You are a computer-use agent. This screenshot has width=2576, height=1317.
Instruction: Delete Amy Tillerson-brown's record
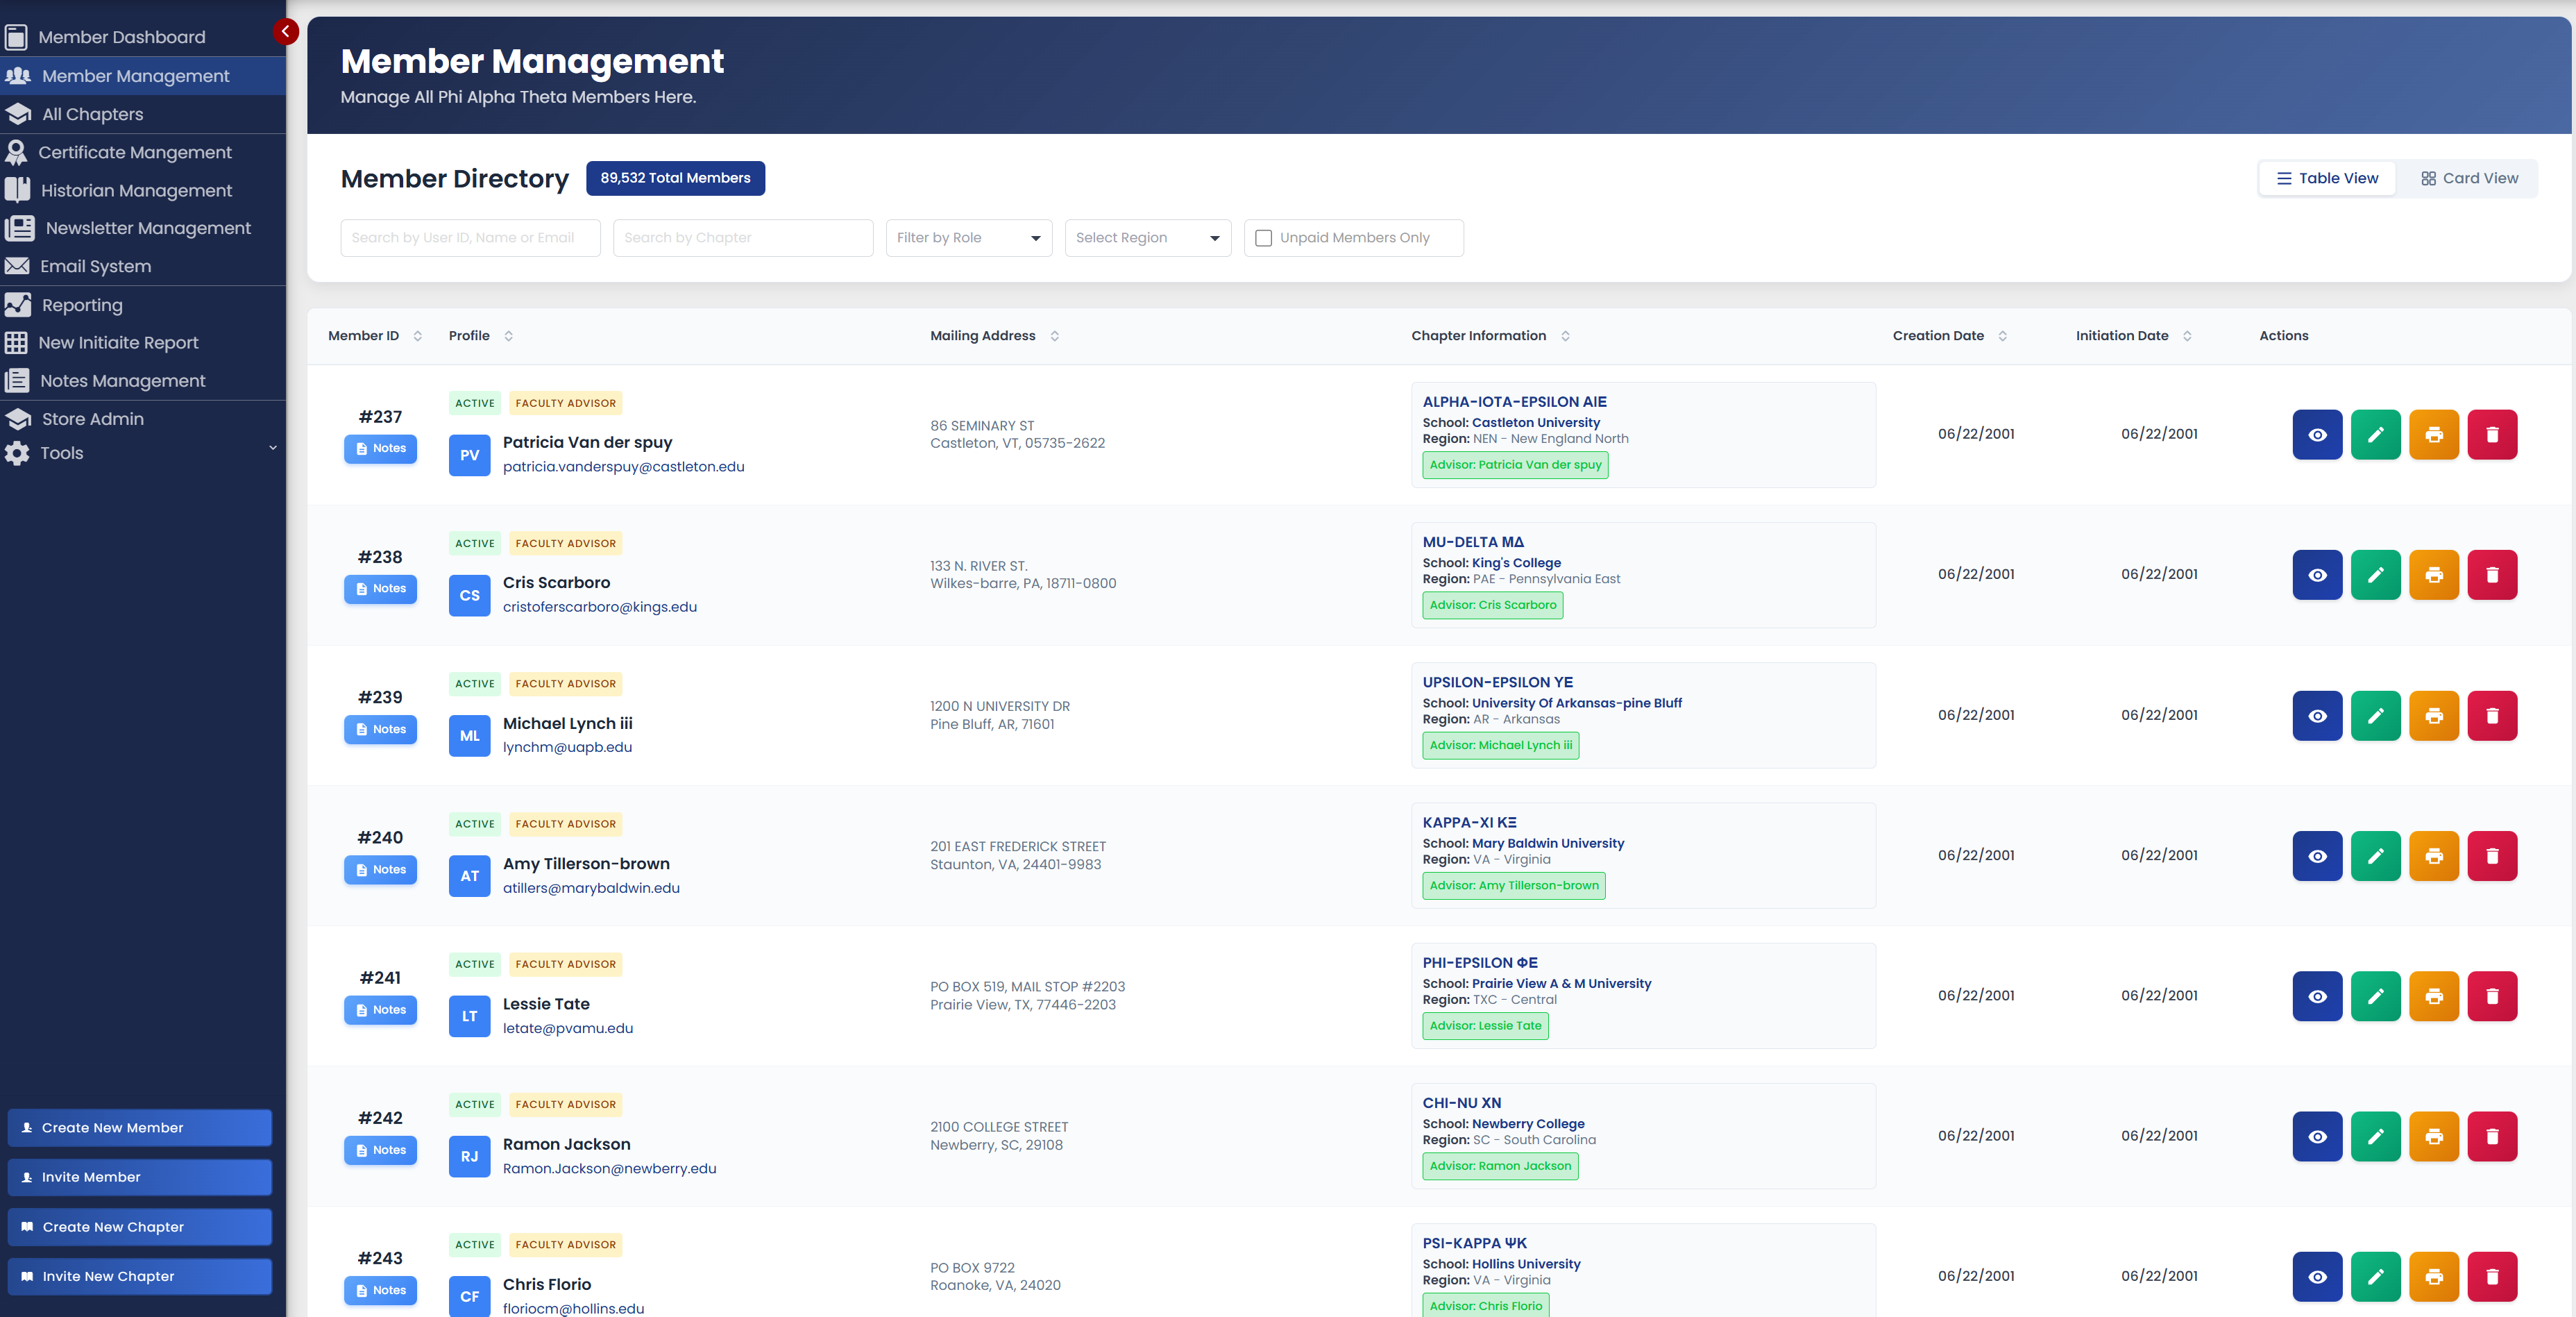click(x=2492, y=855)
